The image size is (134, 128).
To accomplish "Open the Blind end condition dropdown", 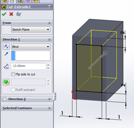I will point(31,47).
